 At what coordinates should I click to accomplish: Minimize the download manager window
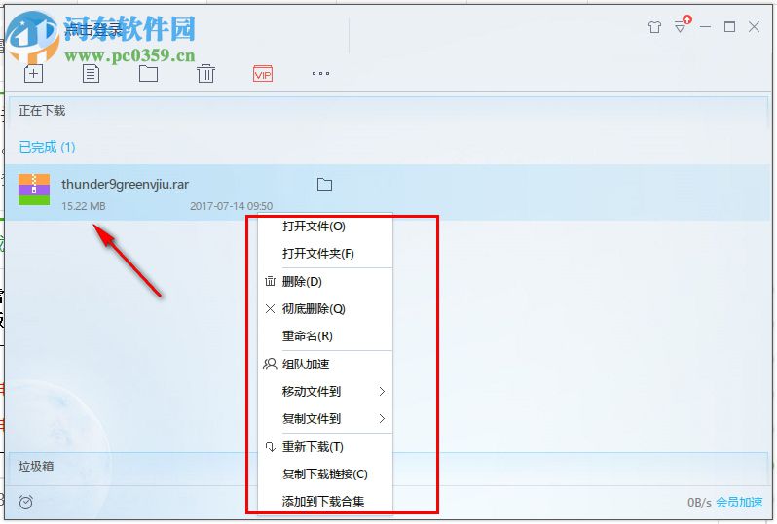point(705,26)
